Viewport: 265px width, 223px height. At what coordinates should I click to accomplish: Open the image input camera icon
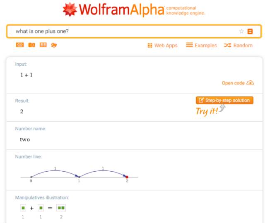[x=31, y=45]
